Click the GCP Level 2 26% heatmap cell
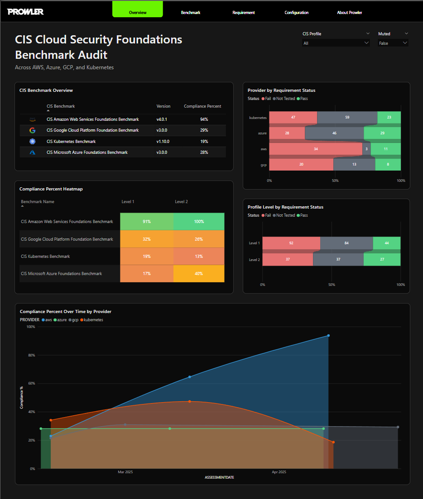Screen dimensions: 423x499 click(199, 239)
